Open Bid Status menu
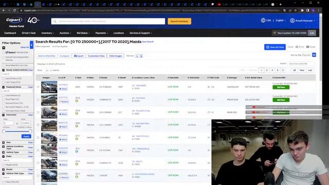 pos(83,33)
